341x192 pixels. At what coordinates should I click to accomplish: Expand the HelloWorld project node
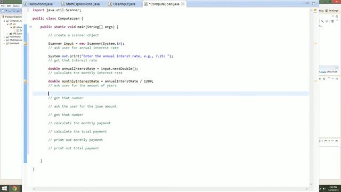point(4,37)
